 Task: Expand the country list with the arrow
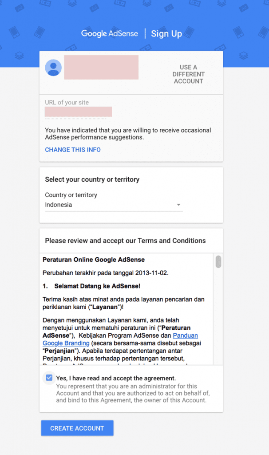(x=178, y=205)
